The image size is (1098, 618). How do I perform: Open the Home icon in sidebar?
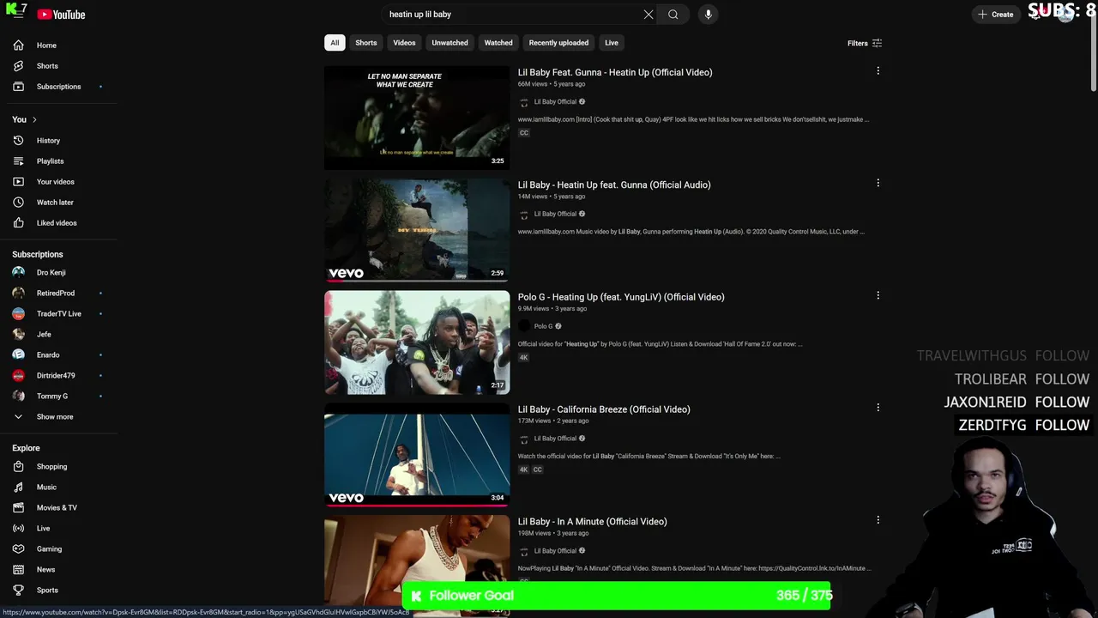point(18,45)
